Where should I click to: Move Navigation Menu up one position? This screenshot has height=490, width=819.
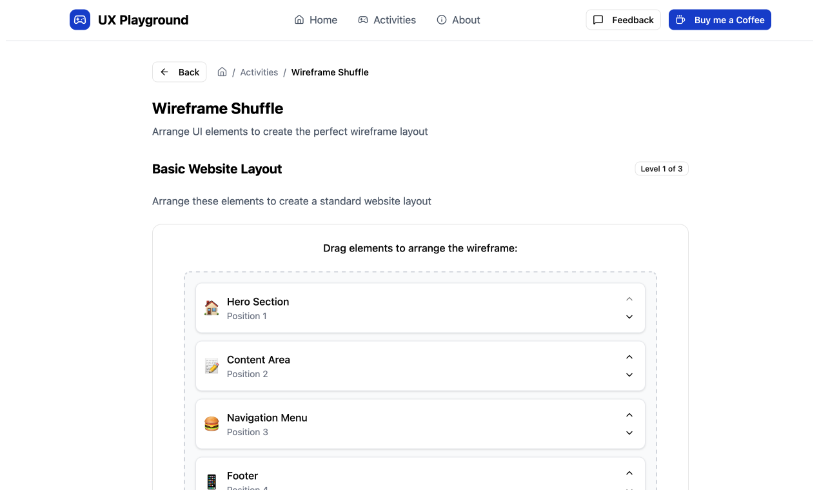point(629,415)
